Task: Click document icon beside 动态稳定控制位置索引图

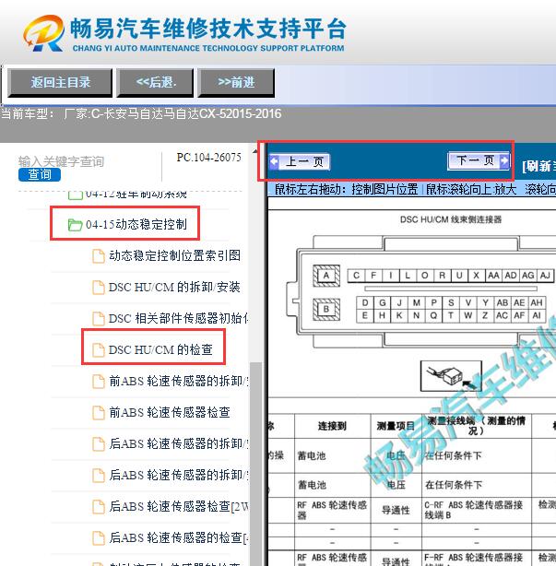Action: pyautogui.click(x=99, y=256)
